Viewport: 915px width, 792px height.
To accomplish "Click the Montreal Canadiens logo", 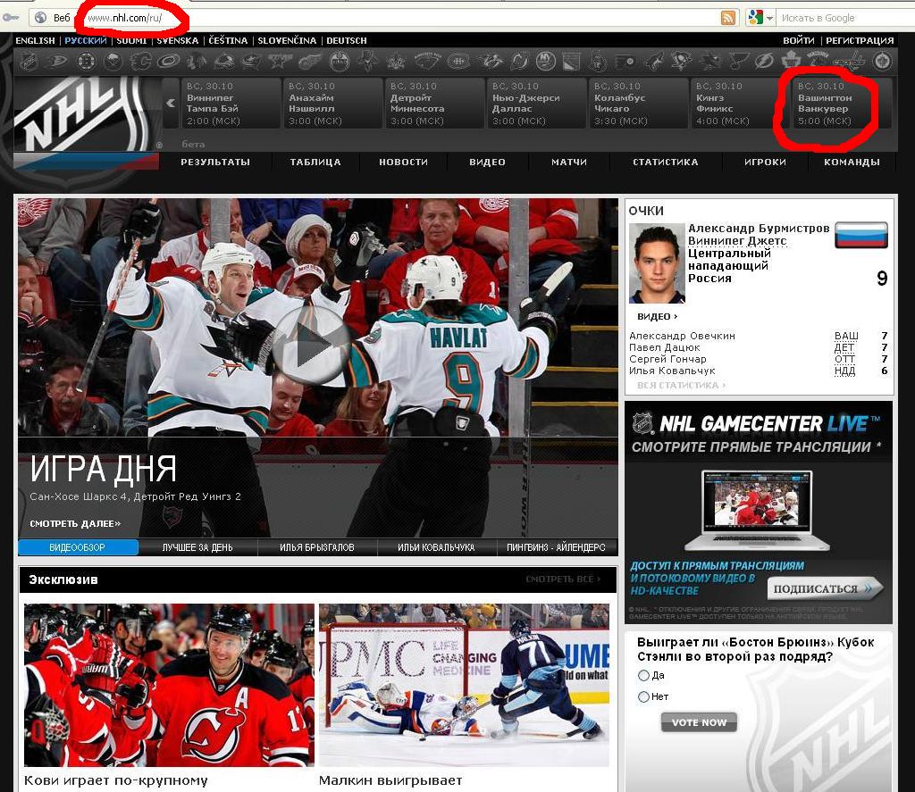I will (459, 61).
